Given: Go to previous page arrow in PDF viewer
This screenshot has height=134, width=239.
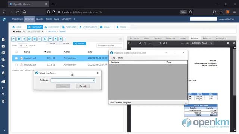Looking at the screenshot, I should (145, 43).
